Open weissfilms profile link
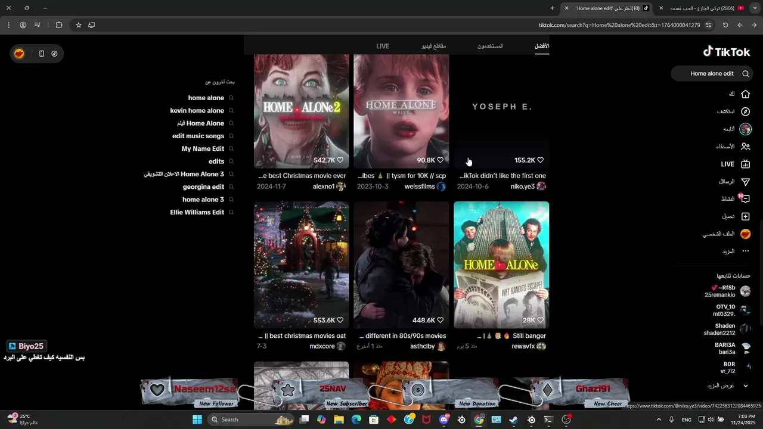This screenshot has width=763, height=429. click(x=425, y=186)
